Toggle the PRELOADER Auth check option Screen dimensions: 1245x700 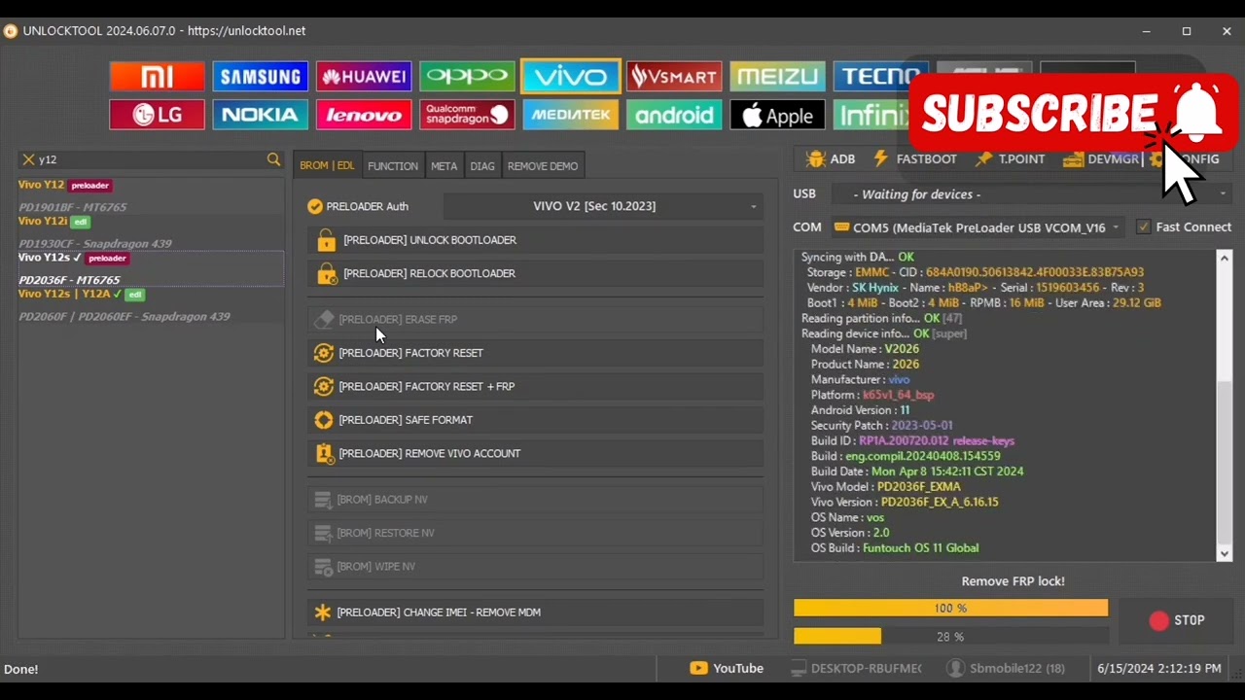pyautogui.click(x=315, y=206)
